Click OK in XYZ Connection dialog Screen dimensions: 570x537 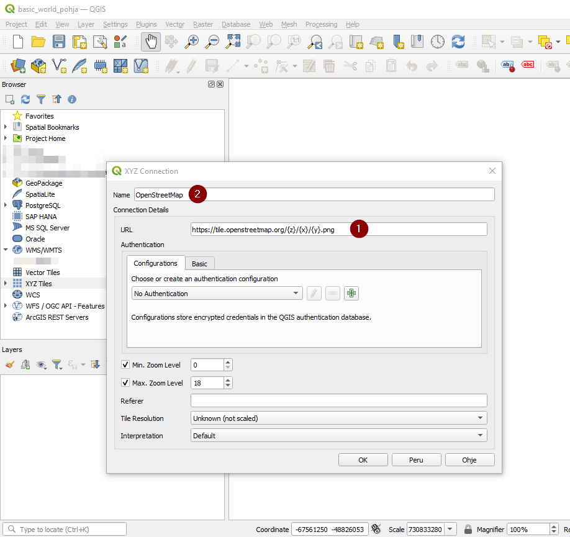click(363, 460)
